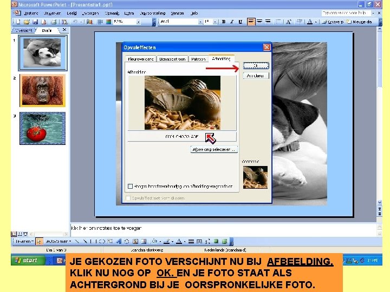Select the slide 3 tomato thumbnail
This screenshot has height=292, width=390.
pyautogui.click(x=43, y=128)
